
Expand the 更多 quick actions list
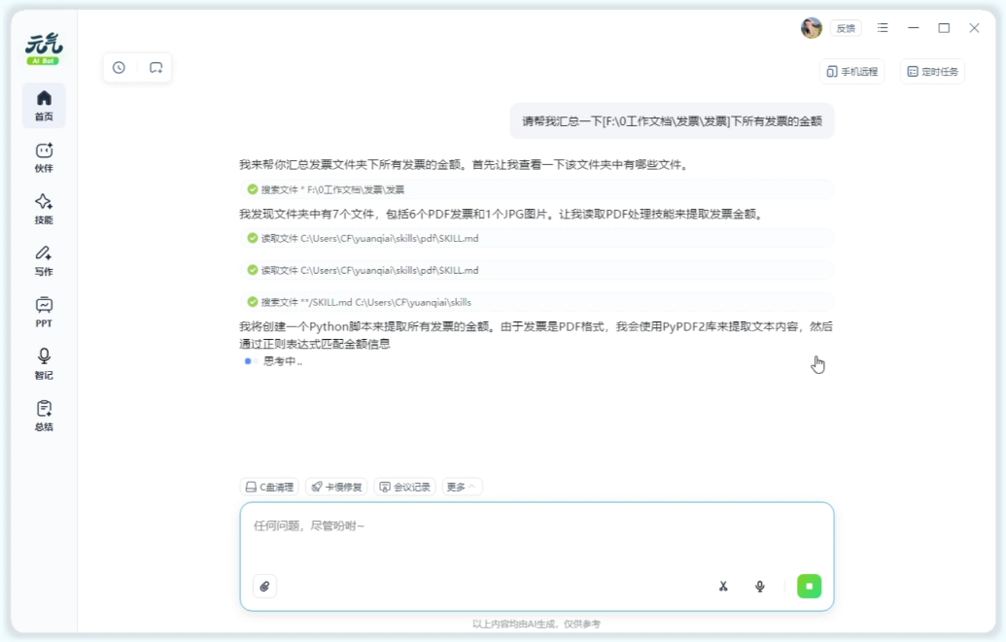pyautogui.click(x=462, y=487)
